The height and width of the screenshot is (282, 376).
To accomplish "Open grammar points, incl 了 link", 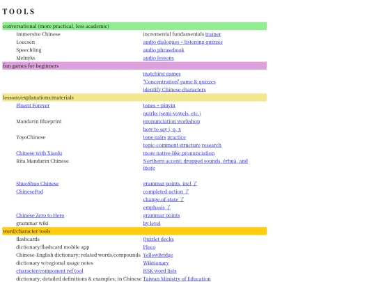I will click(x=170, y=183).
